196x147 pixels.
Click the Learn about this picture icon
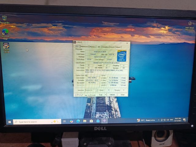click(x=190, y=23)
